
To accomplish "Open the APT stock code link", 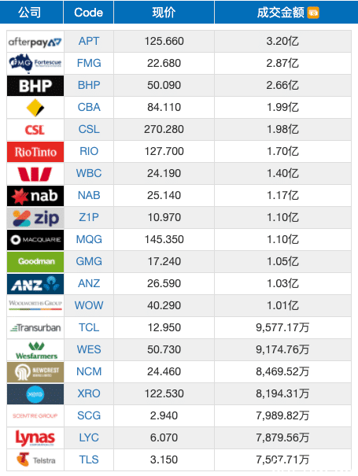I will (89, 41).
